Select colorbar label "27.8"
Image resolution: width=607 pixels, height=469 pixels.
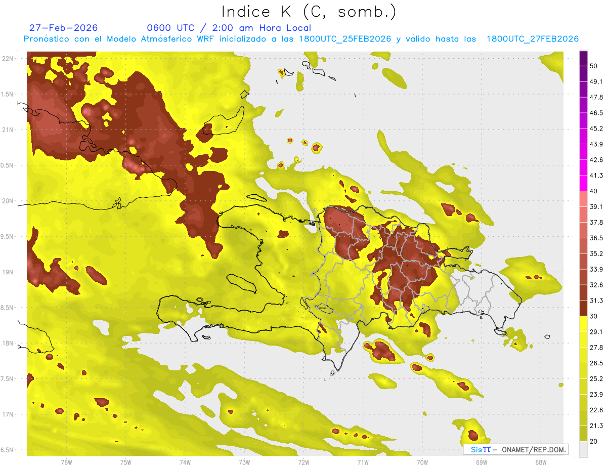click(596, 348)
